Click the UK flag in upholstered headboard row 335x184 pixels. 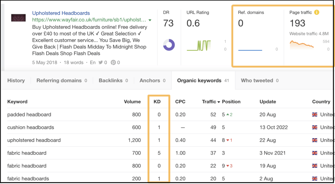coord(315,140)
